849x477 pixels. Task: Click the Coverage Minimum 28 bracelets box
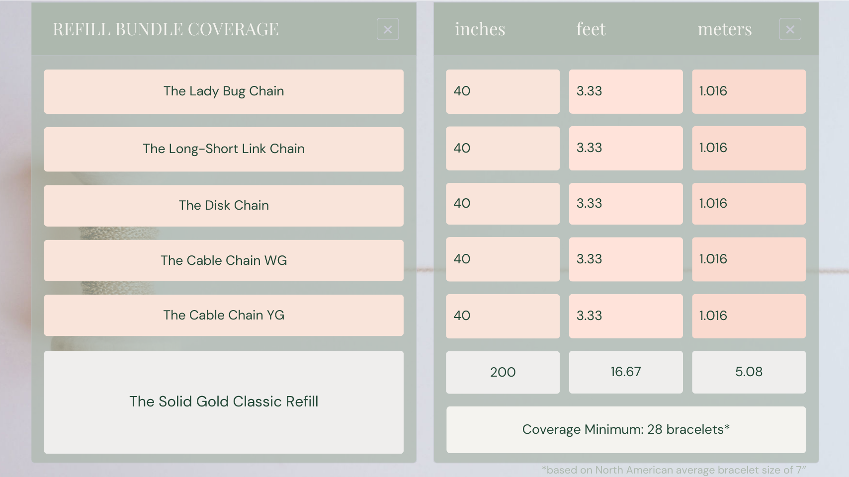[x=626, y=430]
